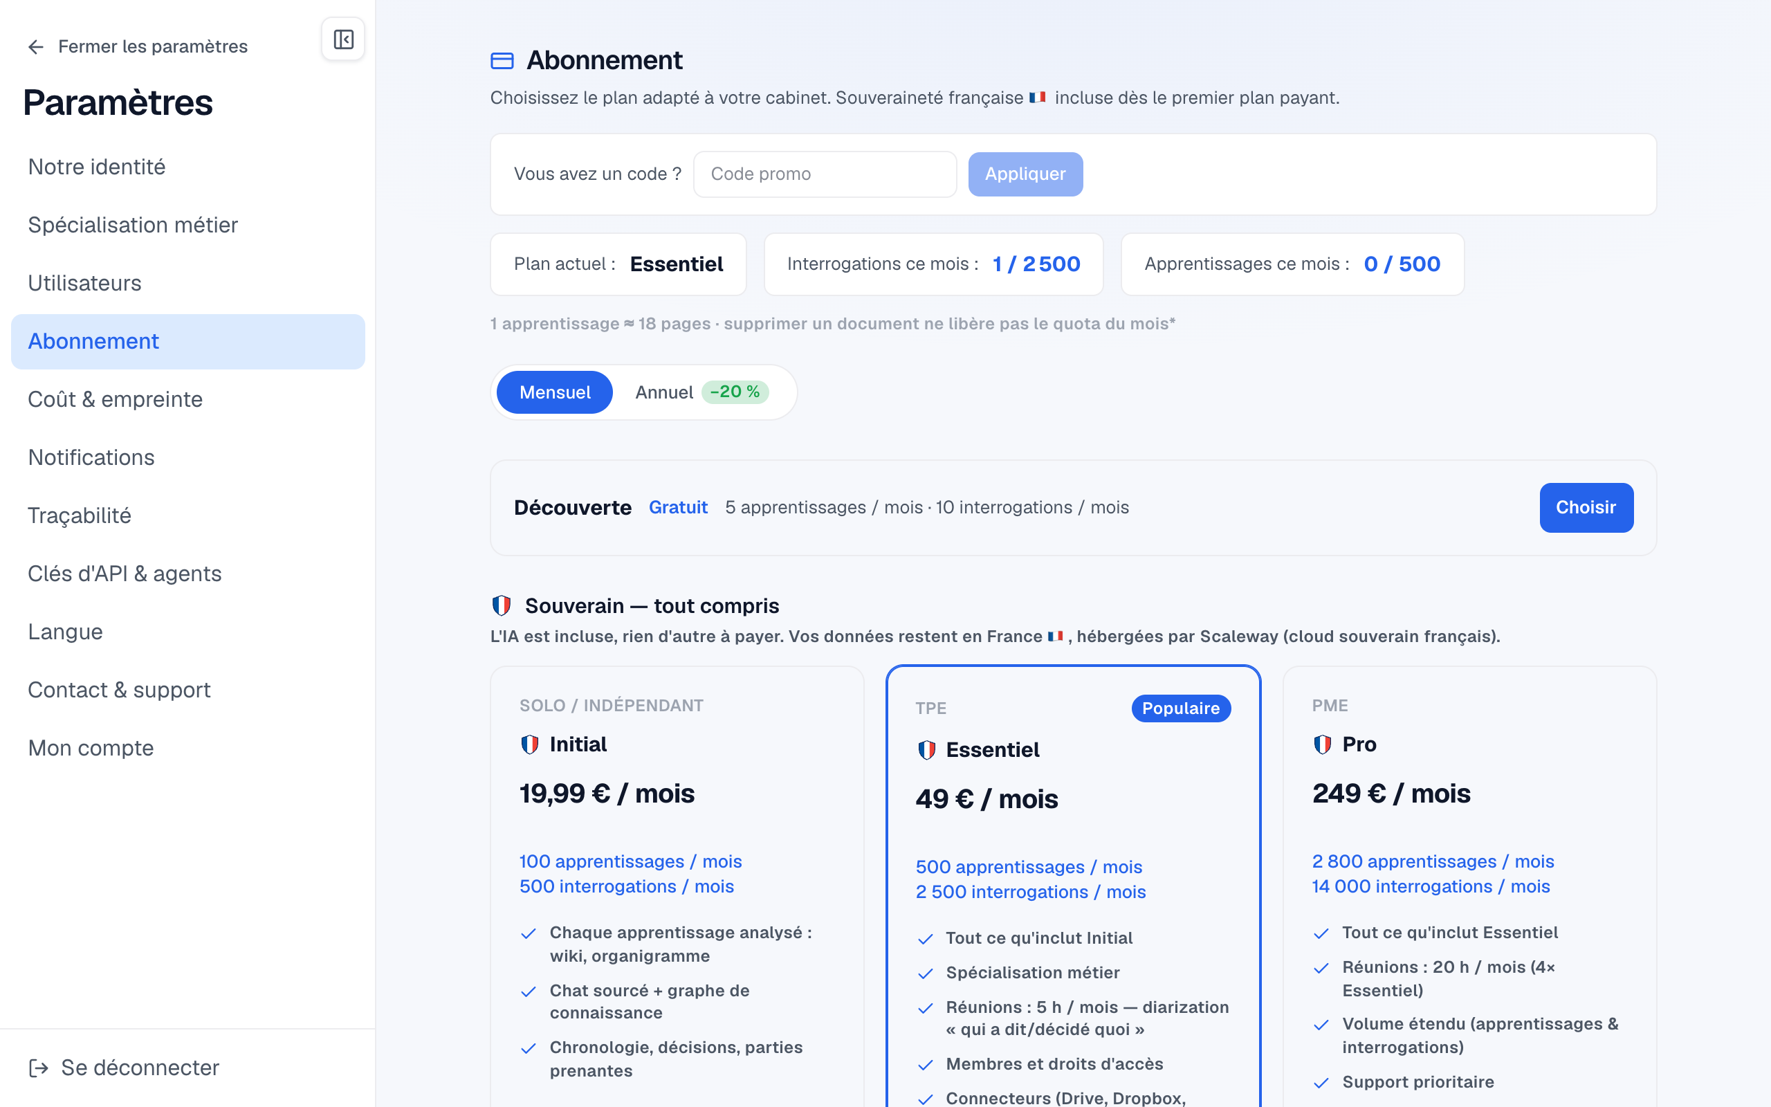Open Notifications settings
1771x1107 pixels.
(x=188, y=457)
